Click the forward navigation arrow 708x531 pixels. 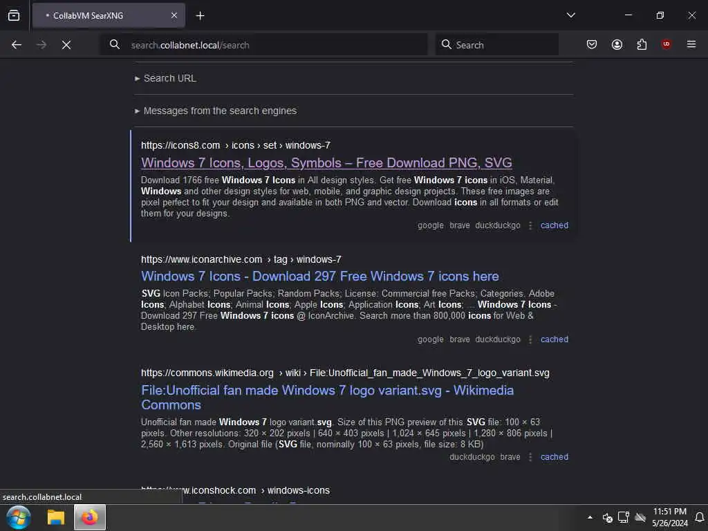pyautogui.click(x=41, y=45)
